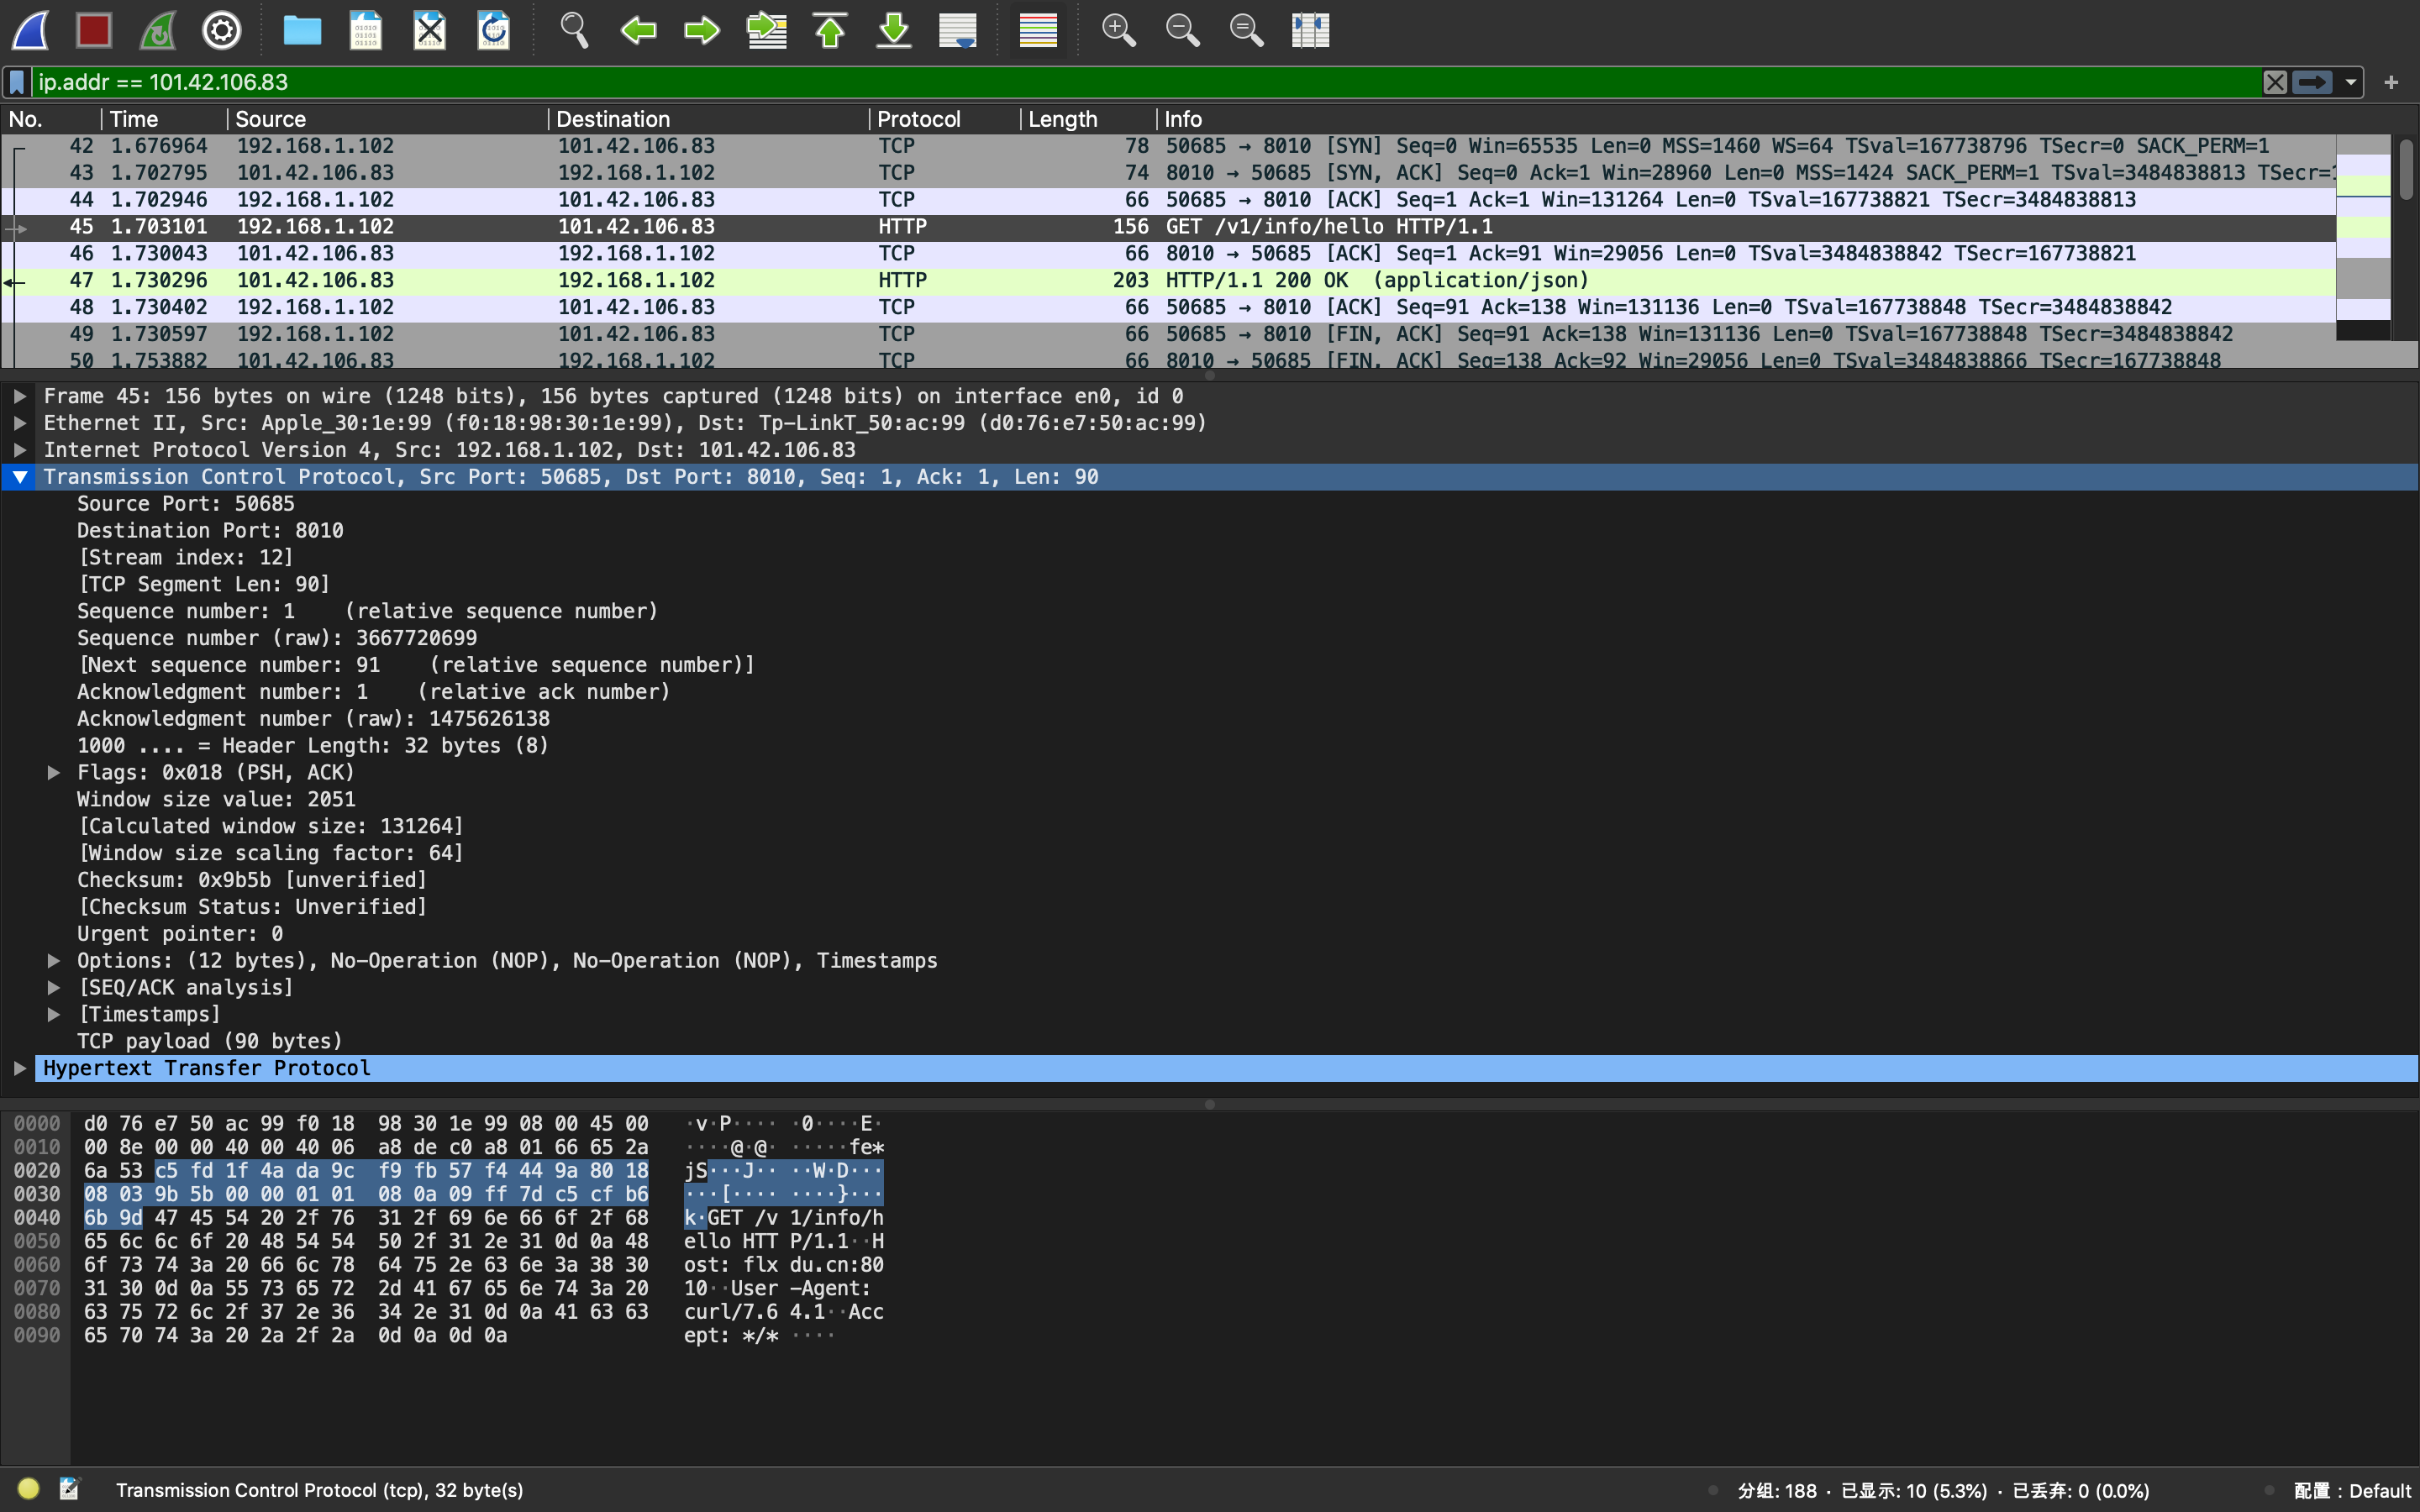Click the packet list minimap bar
This screenshot has width=2420, height=1512.
[x=2363, y=237]
